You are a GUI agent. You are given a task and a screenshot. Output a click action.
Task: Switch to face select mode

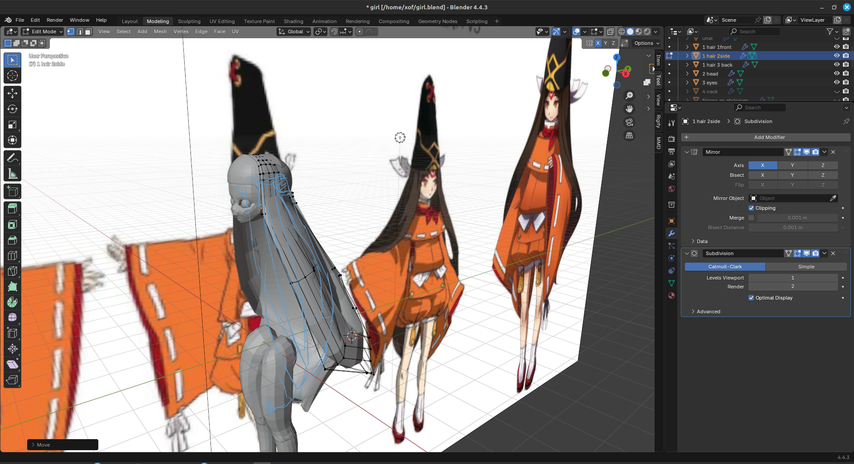pos(88,32)
